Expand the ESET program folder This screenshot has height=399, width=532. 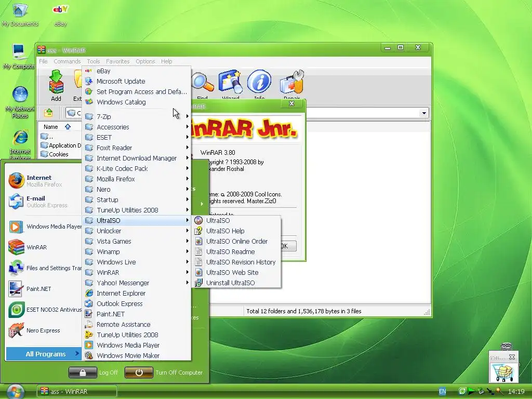(x=137, y=137)
